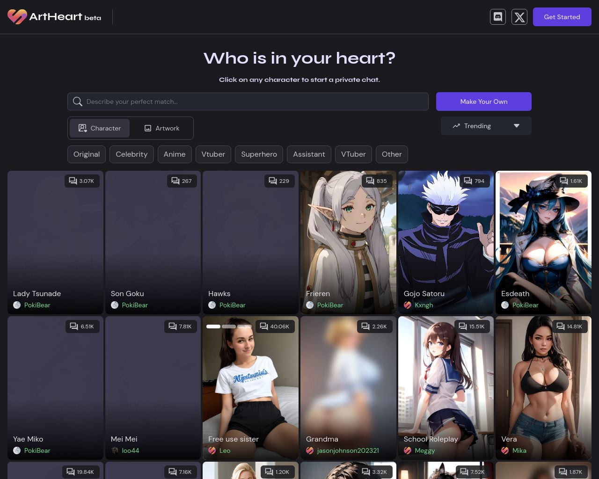Click the chat count icon showing 2.26K
This screenshot has width=599, height=479.
[365, 326]
